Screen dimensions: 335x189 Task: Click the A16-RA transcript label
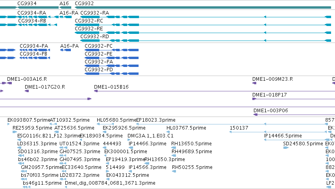pyautogui.click(x=69, y=13)
